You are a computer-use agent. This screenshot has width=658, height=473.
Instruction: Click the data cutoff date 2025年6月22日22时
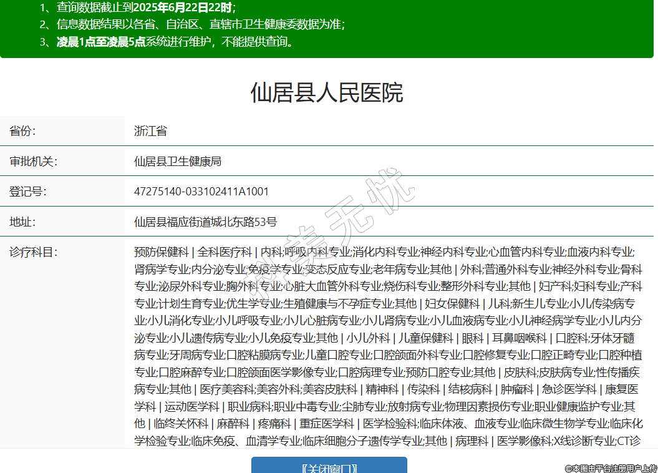183,7
